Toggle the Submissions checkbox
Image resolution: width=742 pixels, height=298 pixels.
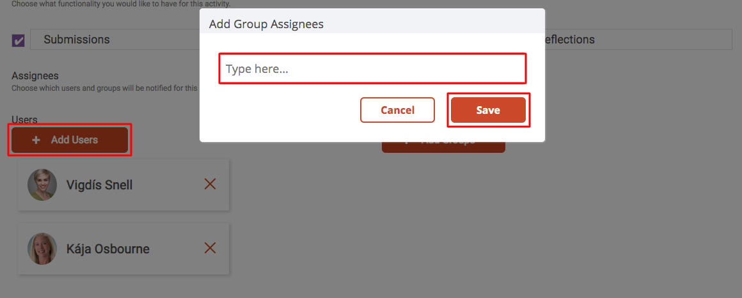pos(18,41)
